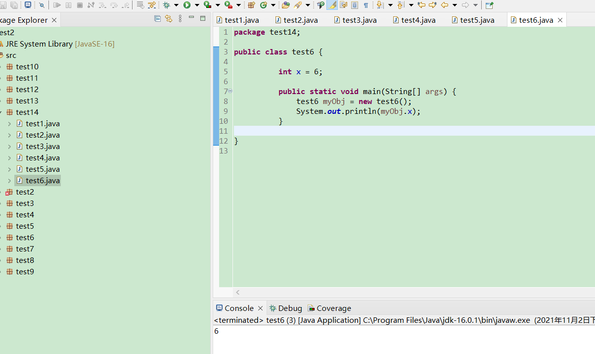This screenshot has width=595, height=354.
Task: Click the console output value 6
Action: (216, 331)
